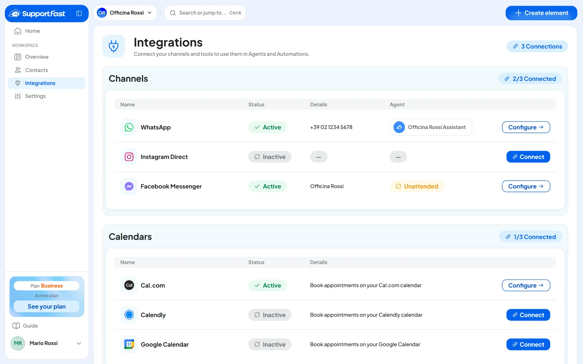Viewport: 583px width, 364px height.
Task: Connect the Calendly calendar
Action: point(528,315)
